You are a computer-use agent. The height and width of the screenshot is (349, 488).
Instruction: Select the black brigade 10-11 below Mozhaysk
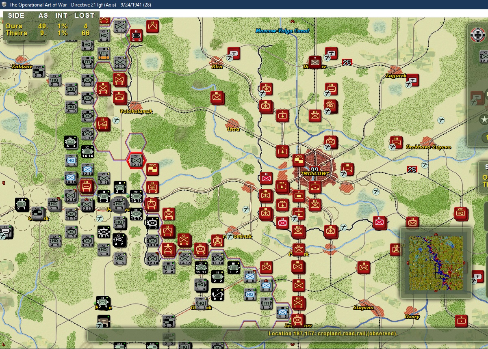(x=103, y=232)
